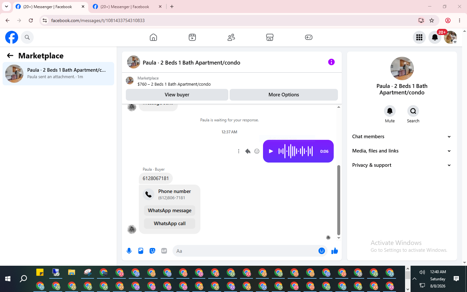Open the sticker picker icon
The height and width of the screenshot is (292, 467).
point(152,251)
